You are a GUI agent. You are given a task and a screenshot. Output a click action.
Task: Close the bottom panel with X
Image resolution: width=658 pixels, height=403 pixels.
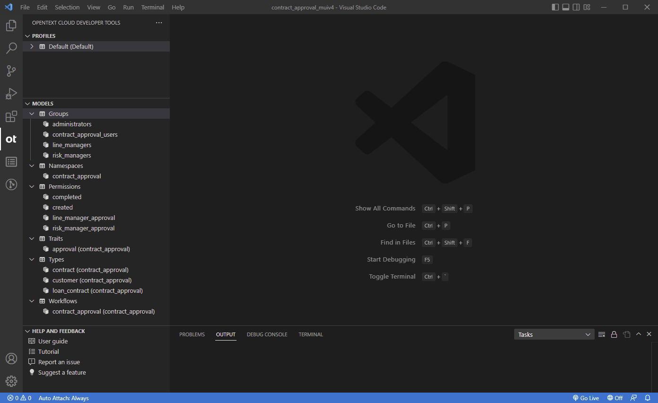pos(649,334)
